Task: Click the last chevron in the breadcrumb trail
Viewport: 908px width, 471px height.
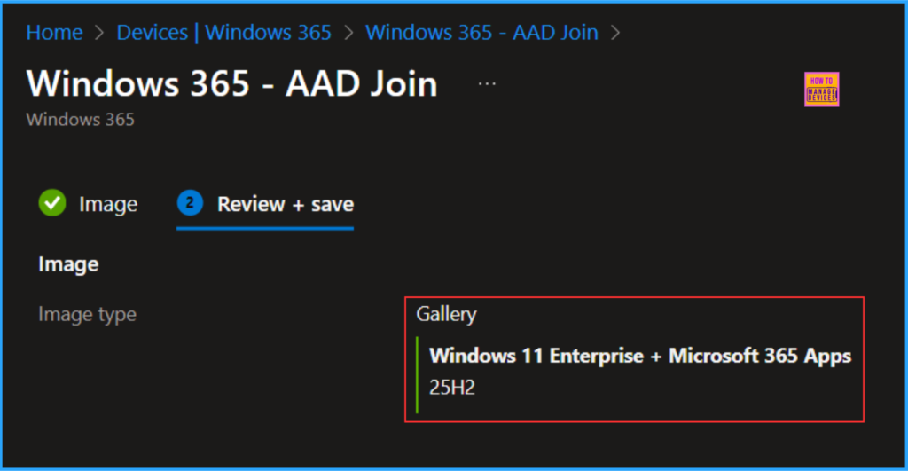Action: click(x=615, y=34)
